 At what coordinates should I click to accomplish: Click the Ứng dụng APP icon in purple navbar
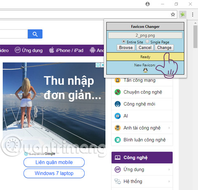[18, 50]
